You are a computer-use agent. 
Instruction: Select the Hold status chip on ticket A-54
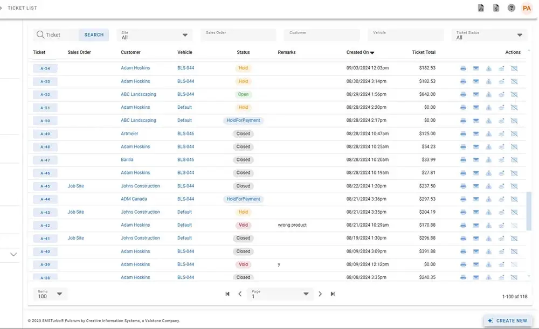[243, 68]
